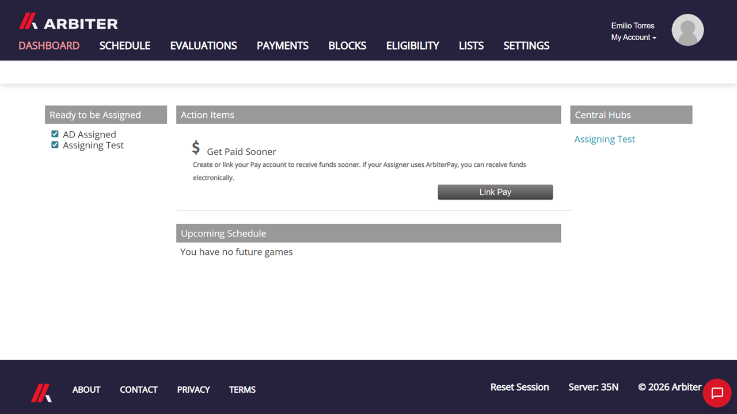Click the Get Paid Sooner heading

(x=241, y=152)
